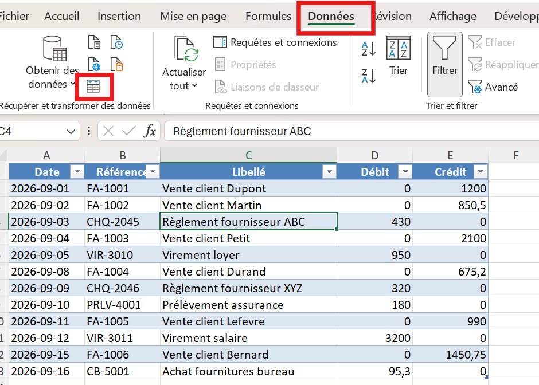
Task: Click the formula bar cancel X icon
Action: pyautogui.click(x=108, y=131)
